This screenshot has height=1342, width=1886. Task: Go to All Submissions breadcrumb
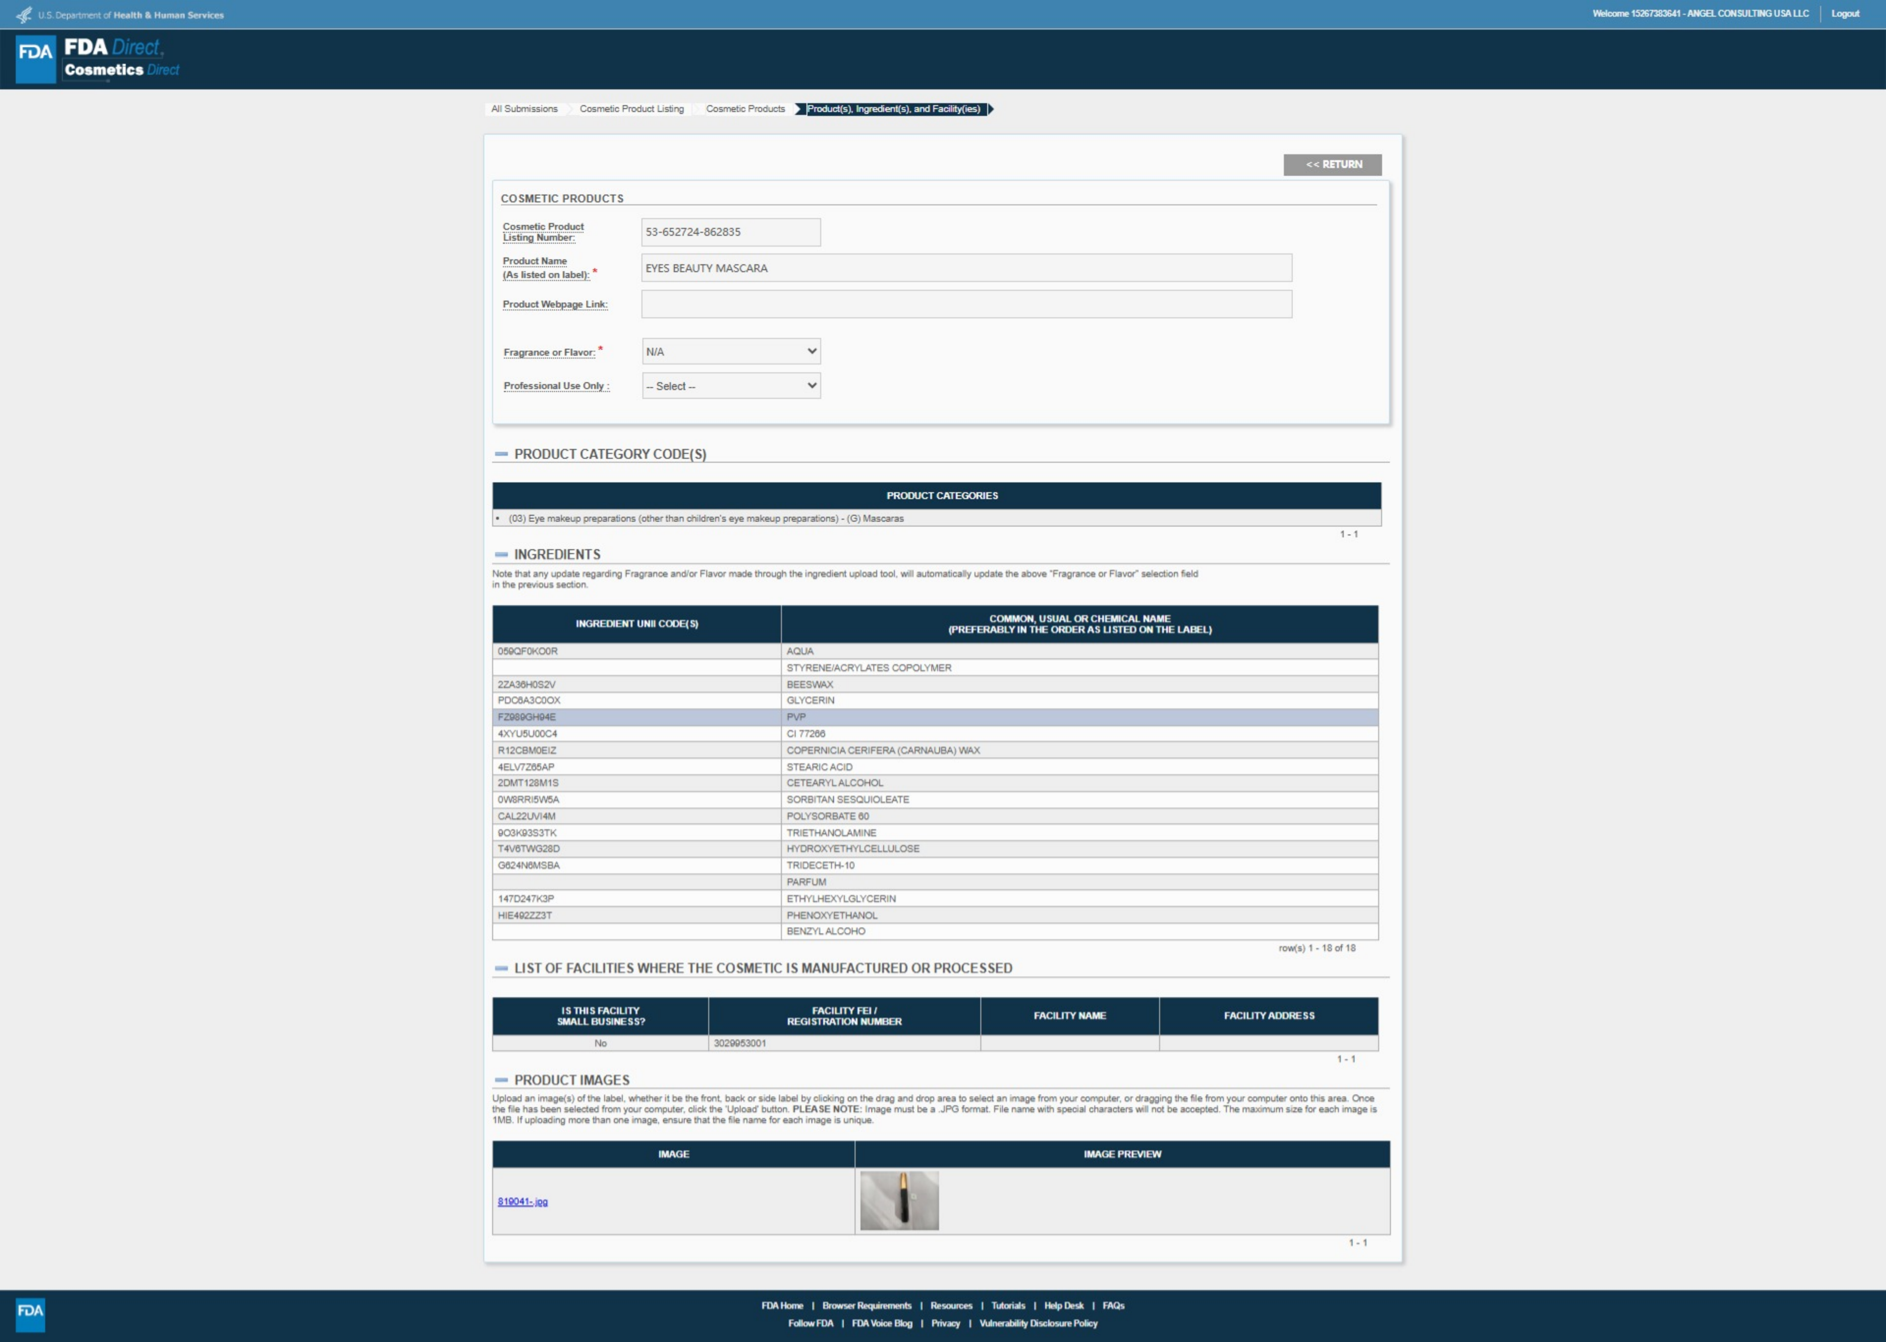point(524,109)
